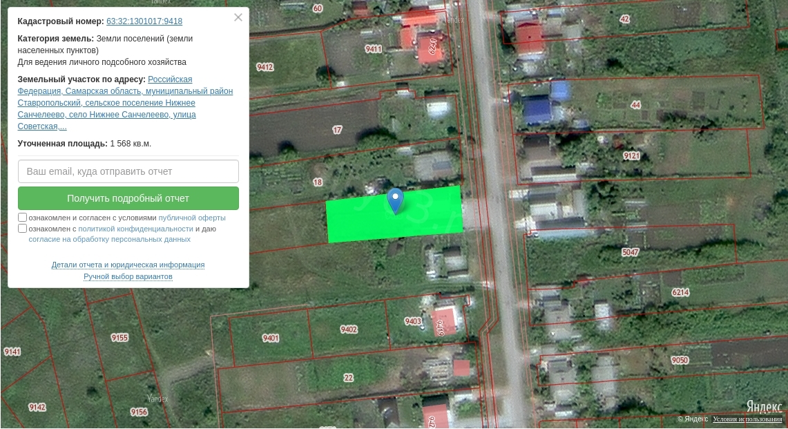Click parcel label 9402 on map
This screenshot has width=788, height=429.
click(349, 330)
